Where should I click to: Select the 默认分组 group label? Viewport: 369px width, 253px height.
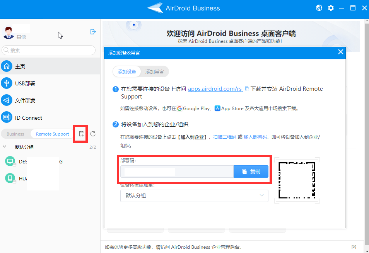(24, 147)
